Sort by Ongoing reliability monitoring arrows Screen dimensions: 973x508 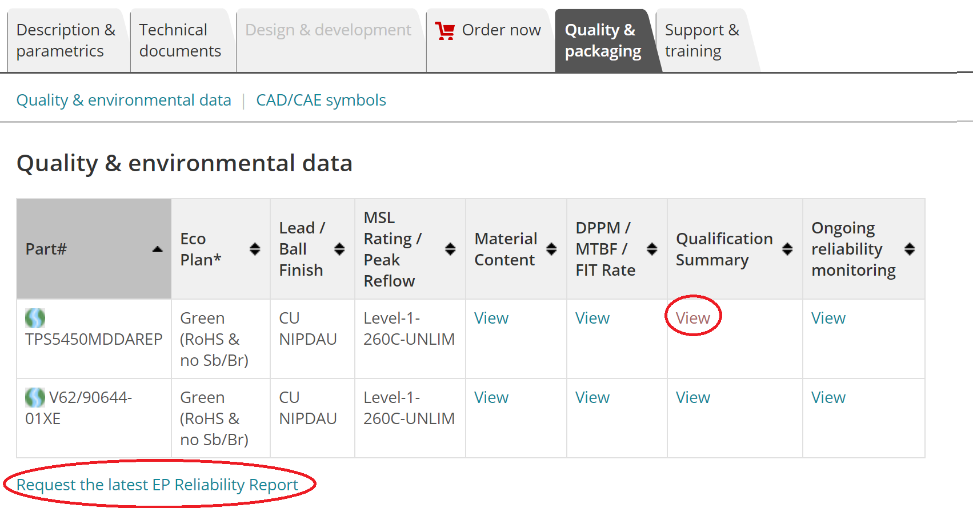click(x=910, y=249)
